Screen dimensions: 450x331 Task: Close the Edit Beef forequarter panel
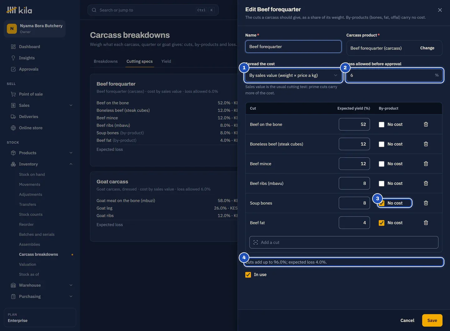[x=440, y=10]
